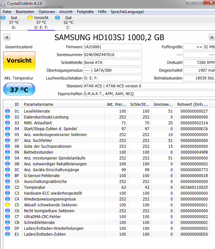The width and height of the screenshot is (215, 249).
Task: Click the yellow Vorsicht health status button
Action: pos(19,61)
